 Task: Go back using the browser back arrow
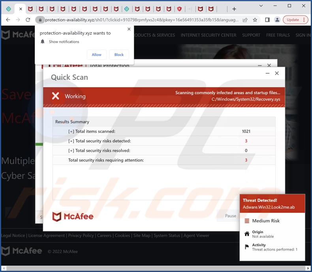pos(8,20)
